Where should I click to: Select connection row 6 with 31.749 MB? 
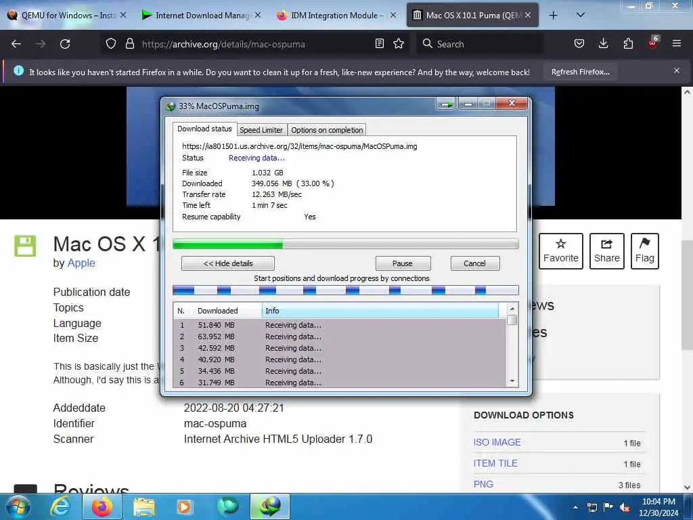[340, 383]
